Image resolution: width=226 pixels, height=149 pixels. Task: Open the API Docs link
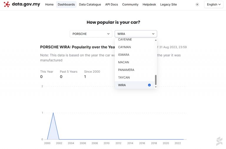112,5
